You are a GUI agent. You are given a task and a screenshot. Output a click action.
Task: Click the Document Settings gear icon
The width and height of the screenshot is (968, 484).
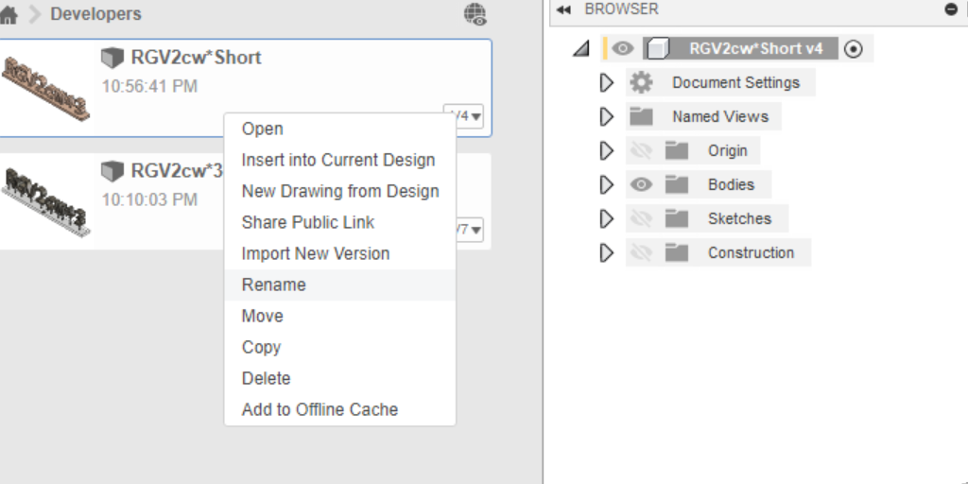641,83
